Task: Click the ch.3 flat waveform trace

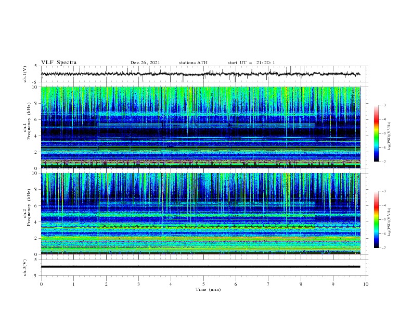Action: tap(200, 267)
